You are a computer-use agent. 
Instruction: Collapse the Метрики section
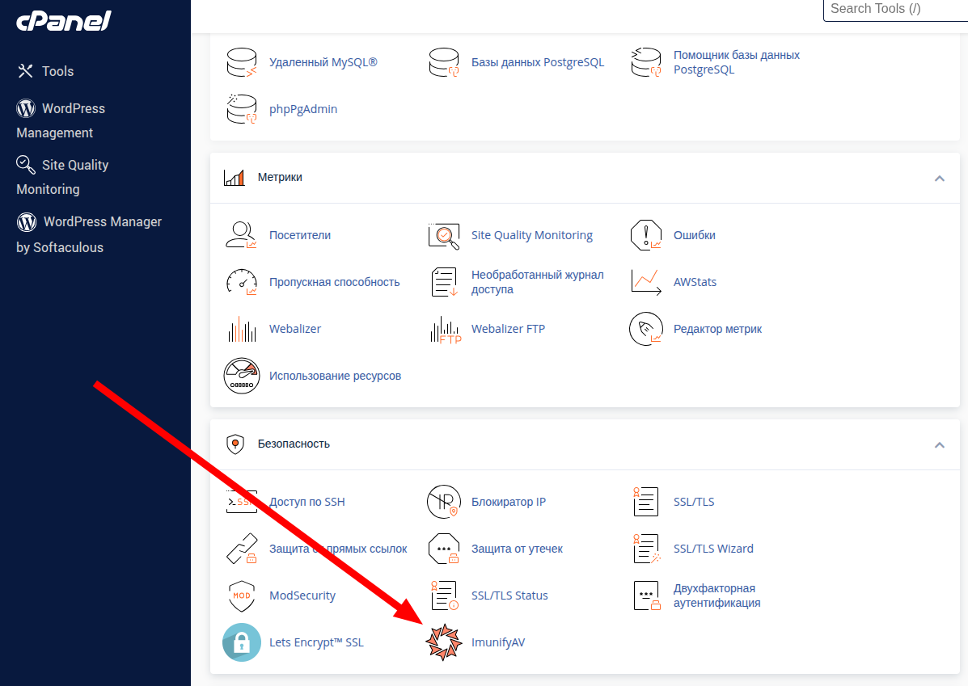click(x=940, y=179)
